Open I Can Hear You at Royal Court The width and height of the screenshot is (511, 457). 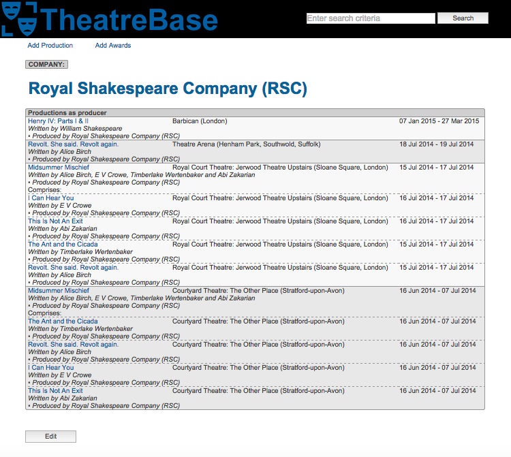pos(51,198)
